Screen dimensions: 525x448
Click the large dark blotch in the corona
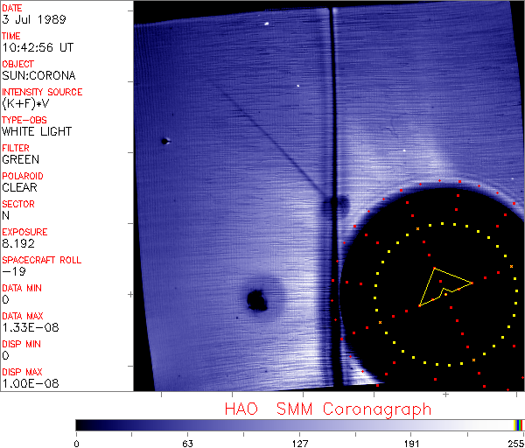coord(256,300)
